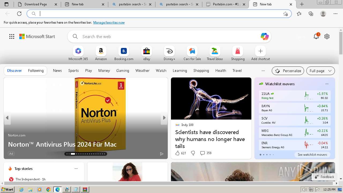343x193 pixels.
Task: Open the Collections button
Action: (311, 14)
